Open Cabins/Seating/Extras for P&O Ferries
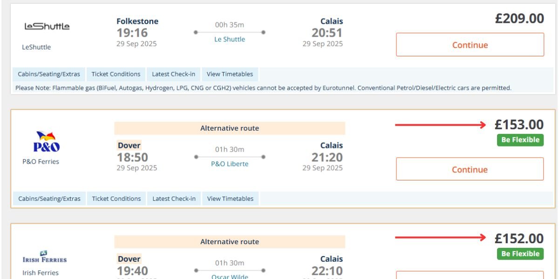The image size is (559, 279). pos(49,199)
